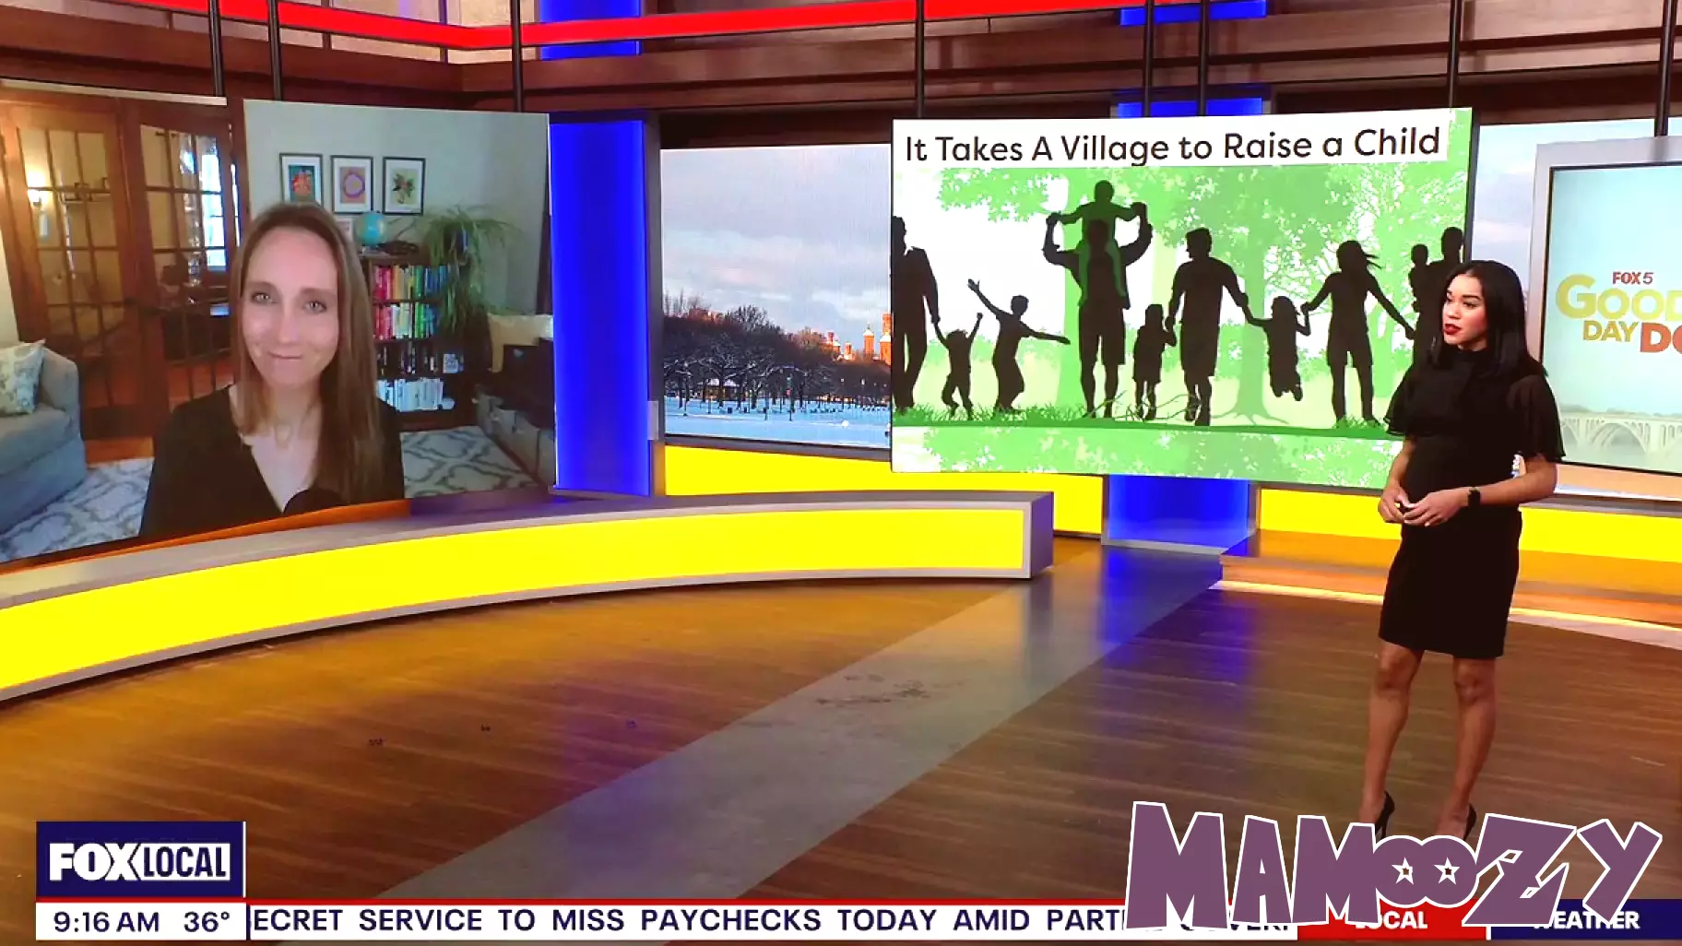Screen dimensions: 1682x946
Task: Click the blue studio pillar
Action: point(599,304)
